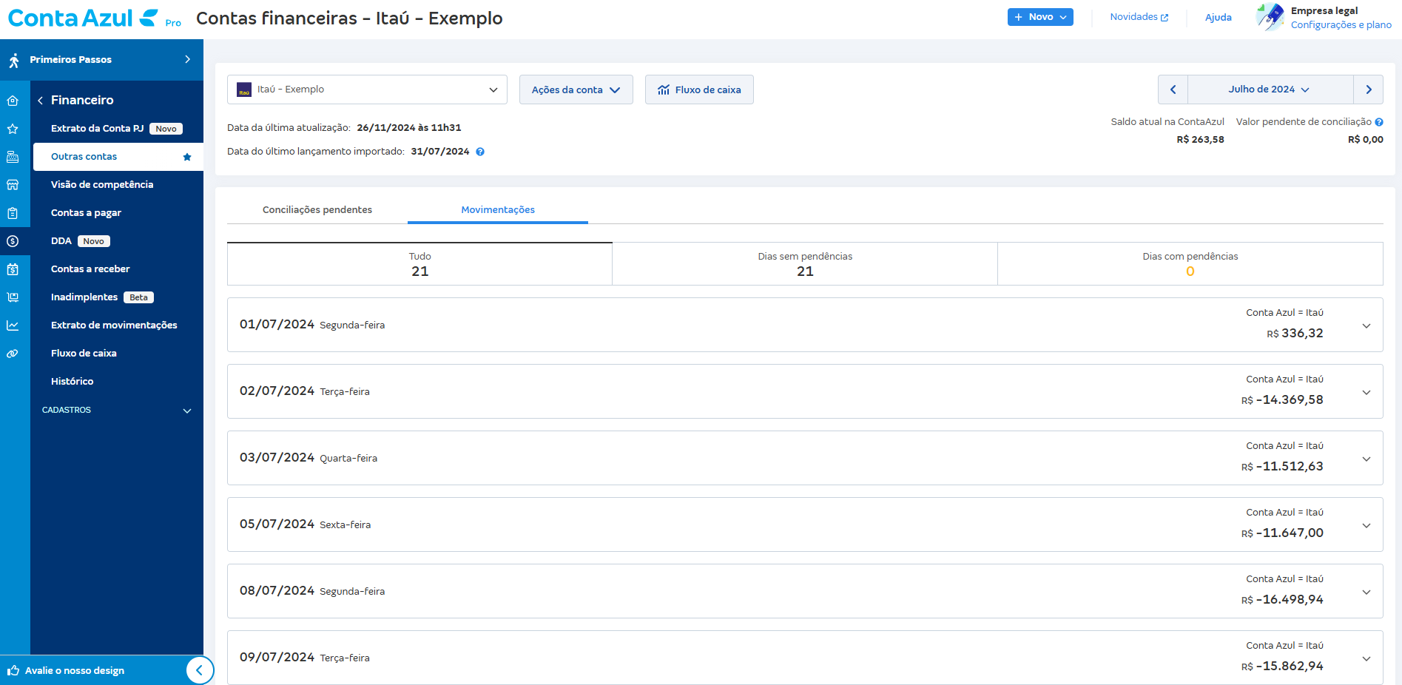Open the Ações da conta dropdown
Screen dimensions: 1402x685
click(x=576, y=90)
